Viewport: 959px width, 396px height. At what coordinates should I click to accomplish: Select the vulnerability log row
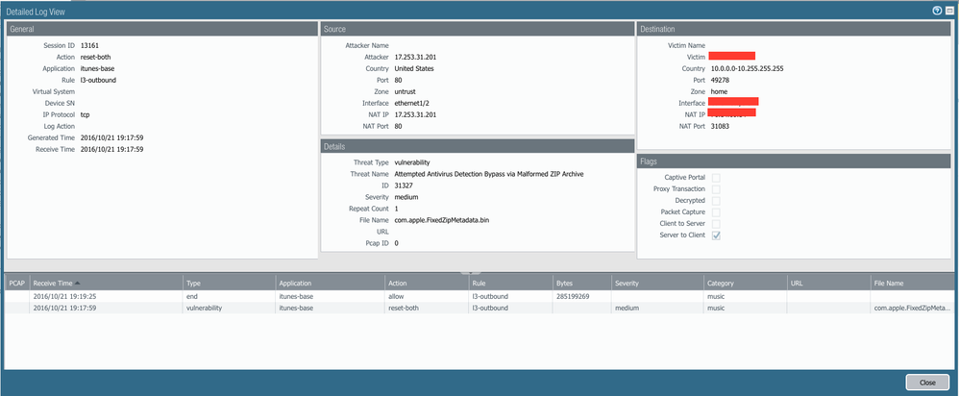[479, 308]
